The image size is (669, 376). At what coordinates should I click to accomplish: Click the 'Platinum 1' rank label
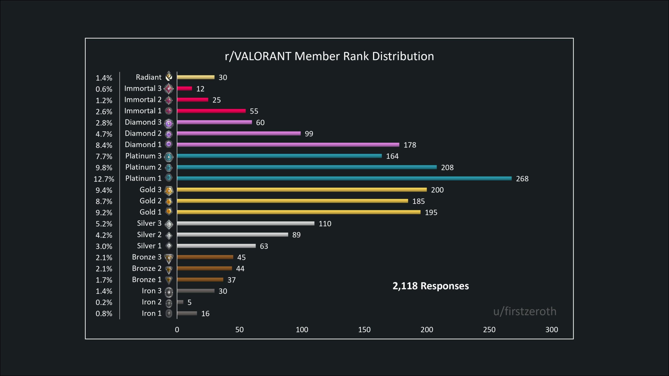pyautogui.click(x=143, y=178)
